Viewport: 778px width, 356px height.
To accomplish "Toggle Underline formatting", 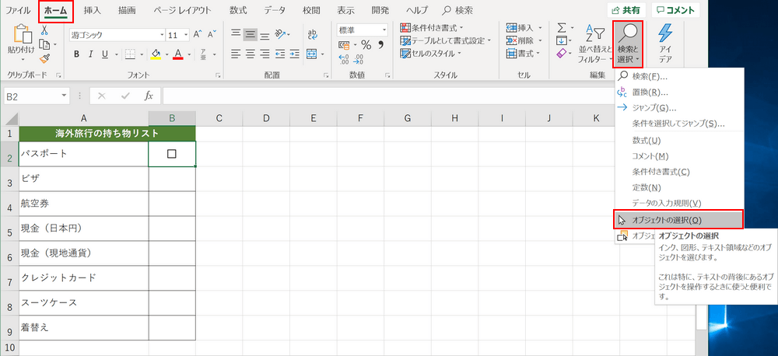I will 104,54.
